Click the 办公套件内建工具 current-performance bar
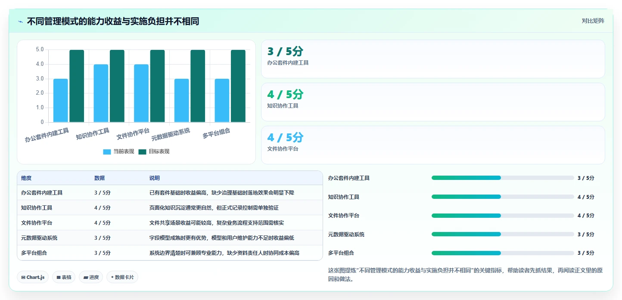The height and width of the screenshot is (300, 622). point(61,100)
